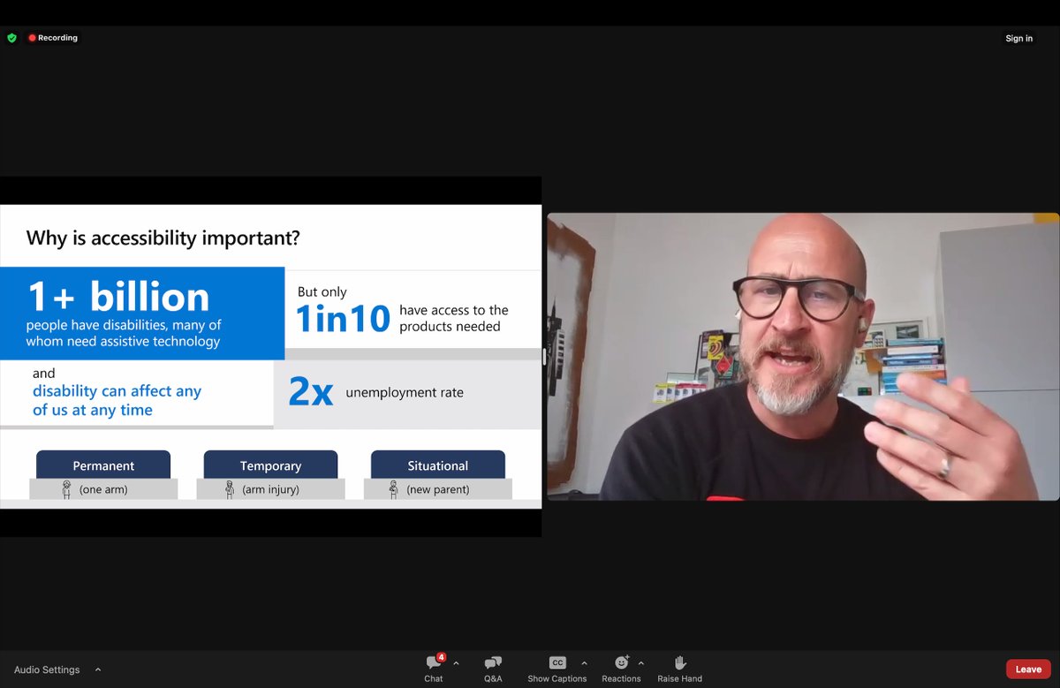Click the new parent person icon

point(394,489)
